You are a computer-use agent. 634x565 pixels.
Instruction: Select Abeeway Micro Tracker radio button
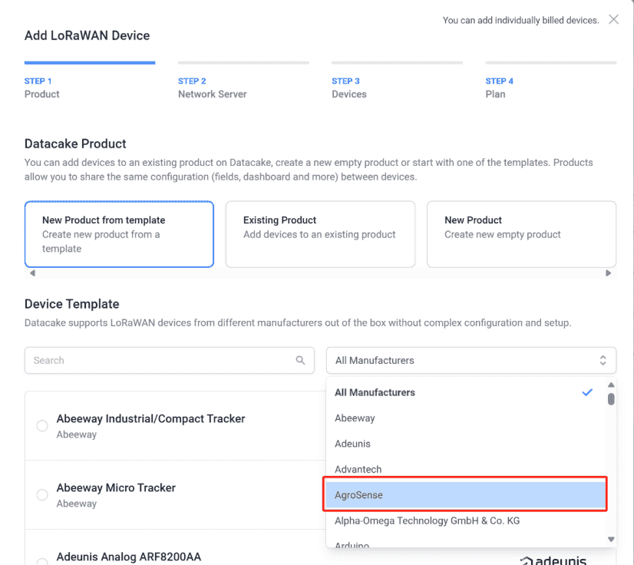point(42,494)
